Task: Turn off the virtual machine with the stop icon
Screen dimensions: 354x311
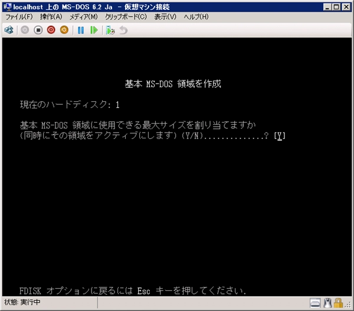Action: 38,30
